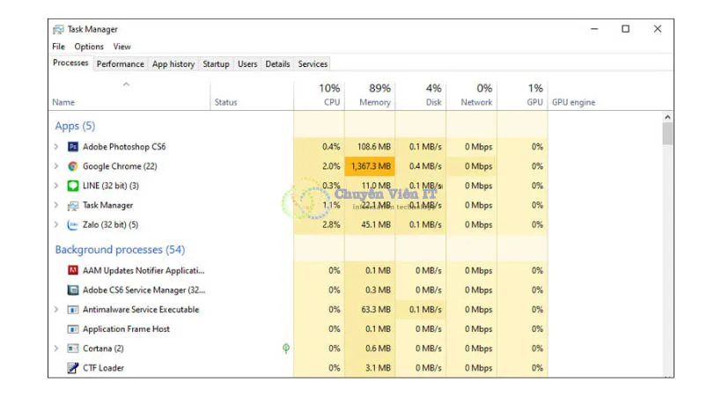
Task: Click CTF Loader's 3.1 MB memory value
Action: pyautogui.click(x=378, y=368)
